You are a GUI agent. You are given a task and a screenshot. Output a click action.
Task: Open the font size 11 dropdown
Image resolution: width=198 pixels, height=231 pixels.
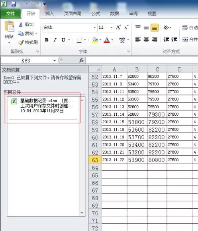click(x=112, y=28)
